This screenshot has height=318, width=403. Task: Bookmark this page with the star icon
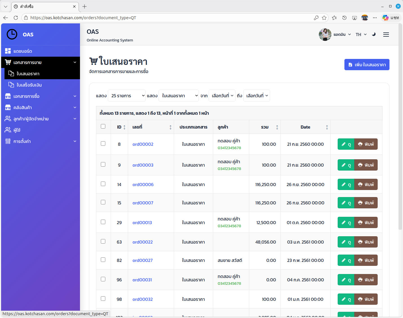(324, 18)
